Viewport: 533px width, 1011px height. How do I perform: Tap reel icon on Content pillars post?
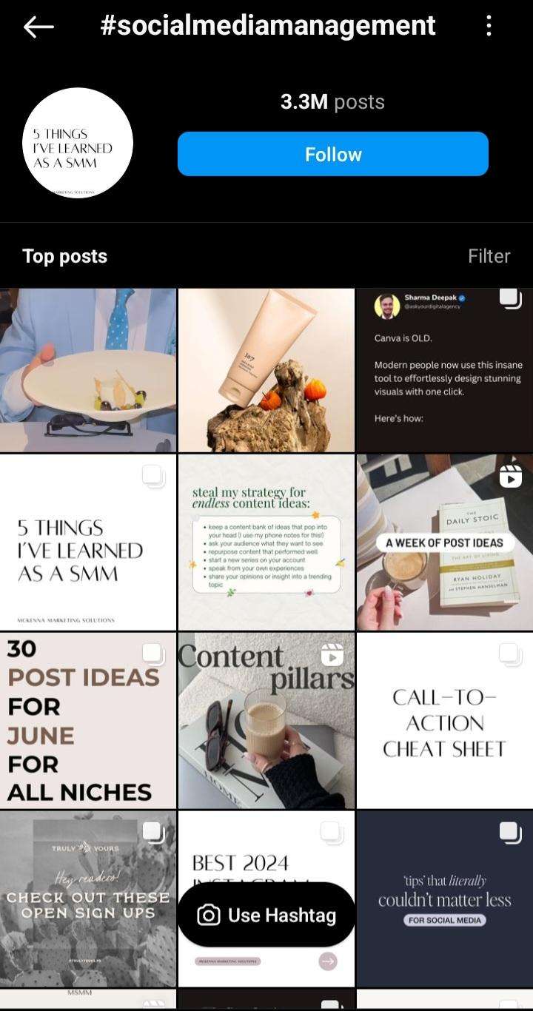(x=332, y=654)
